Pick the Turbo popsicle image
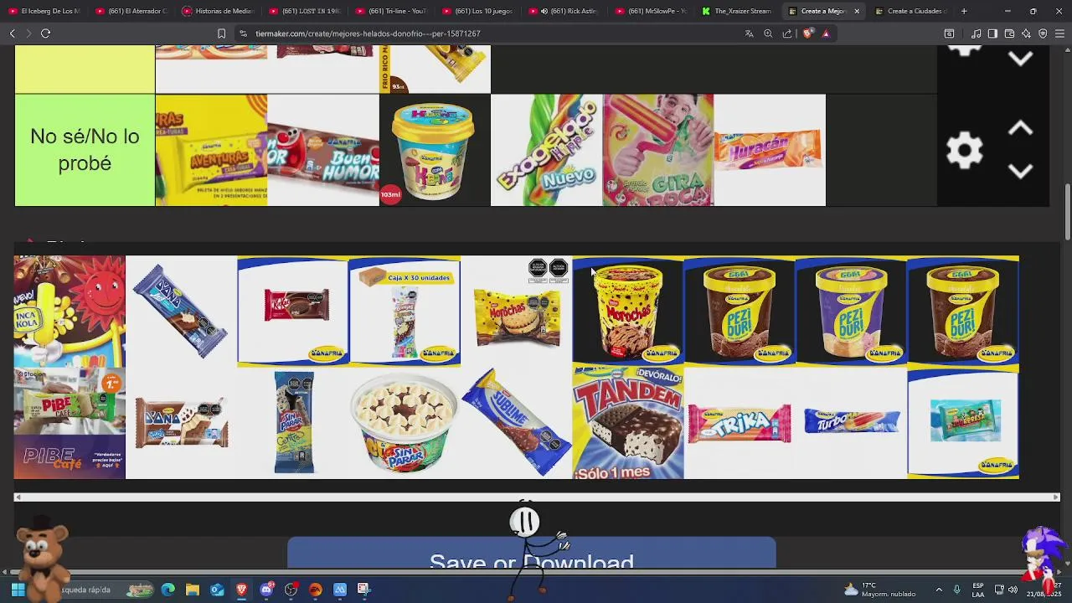This screenshot has height=603, width=1072. [x=851, y=423]
